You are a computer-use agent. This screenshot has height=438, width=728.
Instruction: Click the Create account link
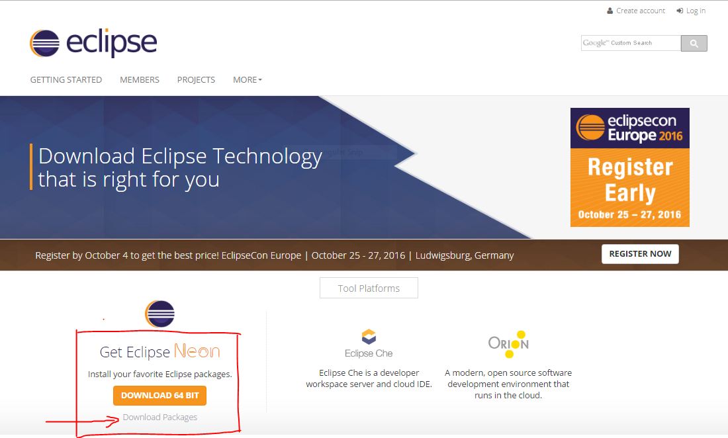pos(640,11)
